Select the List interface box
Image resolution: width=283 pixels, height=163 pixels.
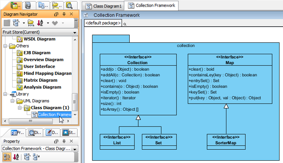(117, 142)
